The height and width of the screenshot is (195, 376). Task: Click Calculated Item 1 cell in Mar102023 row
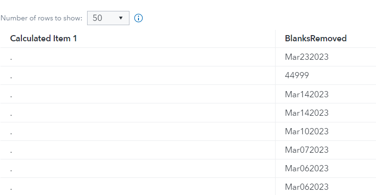tap(138, 131)
